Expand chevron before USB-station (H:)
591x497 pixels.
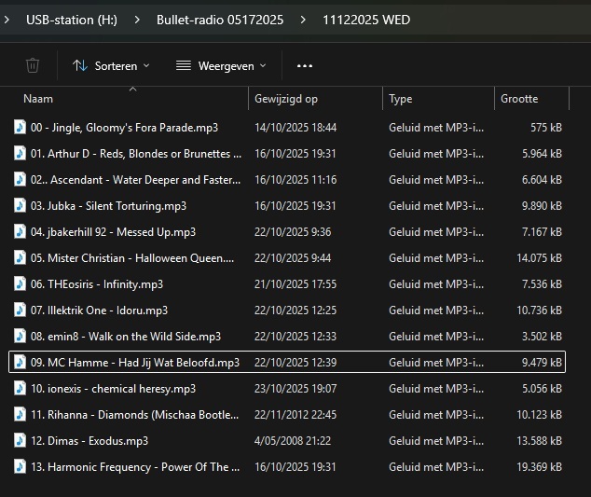tap(7, 20)
